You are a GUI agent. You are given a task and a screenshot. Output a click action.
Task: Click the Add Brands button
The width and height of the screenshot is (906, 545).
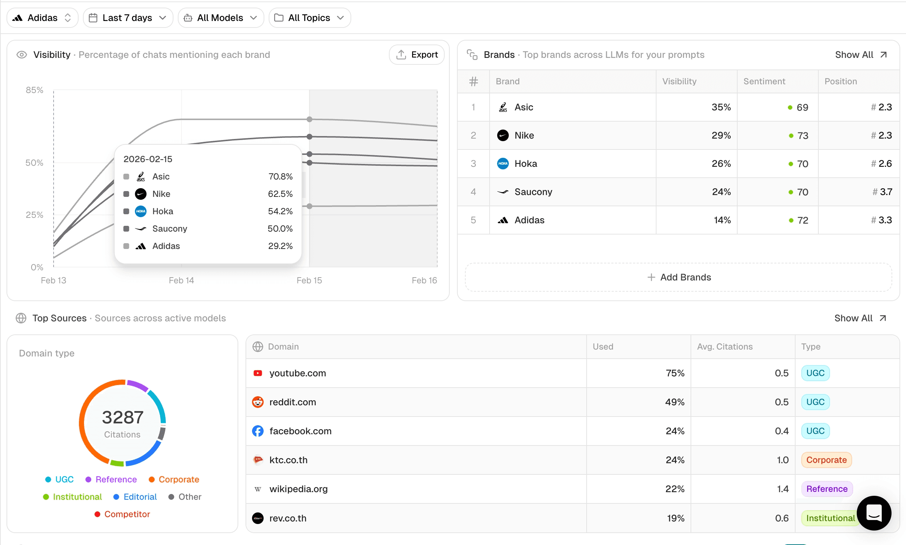coord(678,277)
